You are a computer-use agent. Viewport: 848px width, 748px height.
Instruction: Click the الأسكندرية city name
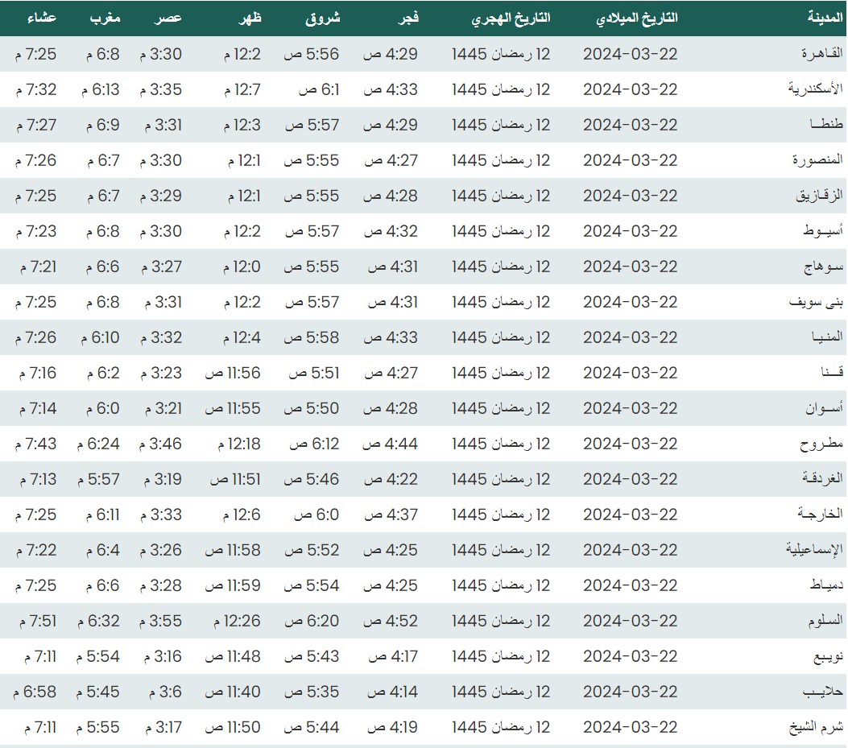pyautogui.click(x=815, y=89)
